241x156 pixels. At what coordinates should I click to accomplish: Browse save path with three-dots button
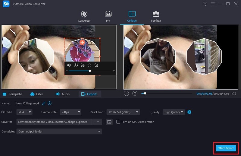97,122
